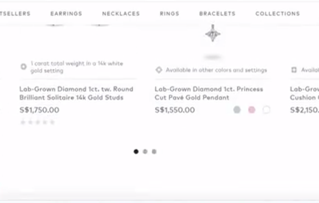Choose the pink rose gold swatch
The image size is (319, 203).
coord(251,110)
